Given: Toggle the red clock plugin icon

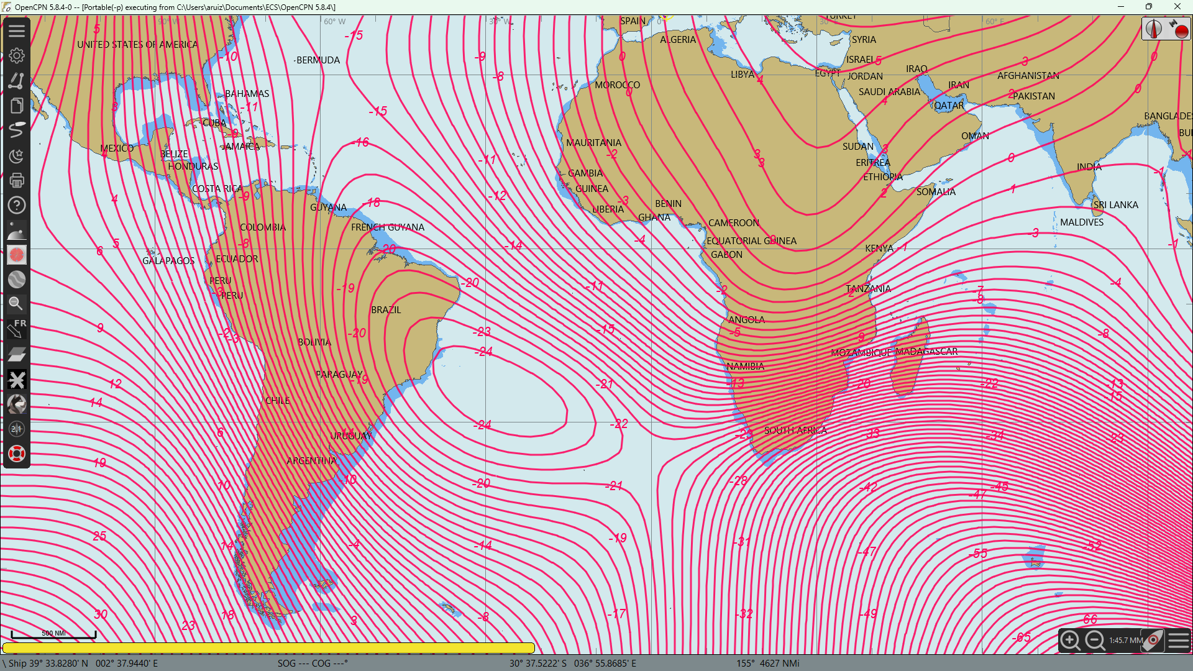Looking at the screenshot, I should pyautogui.click(x=17, y=255).
